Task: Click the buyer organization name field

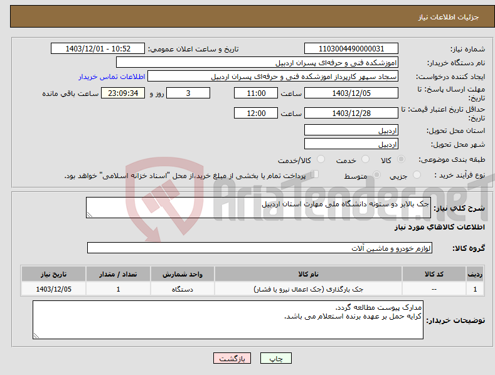Action: [x=257, y=63]
